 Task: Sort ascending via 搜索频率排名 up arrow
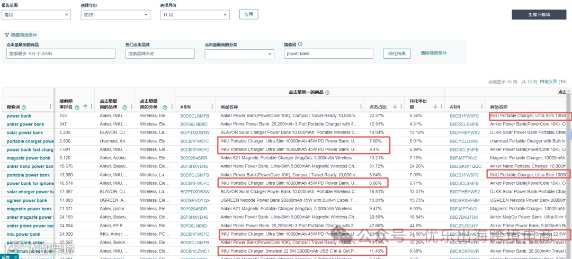[x=85, y=107]
